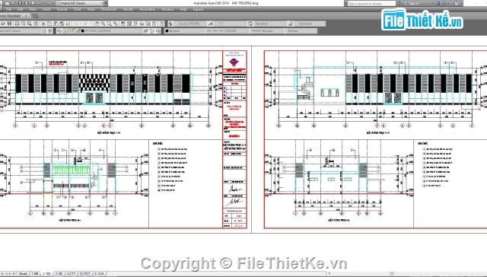The width and height of the screenshot is (487, 277).
Task: Open the Edit menu
Action: [x=21, y=9]
